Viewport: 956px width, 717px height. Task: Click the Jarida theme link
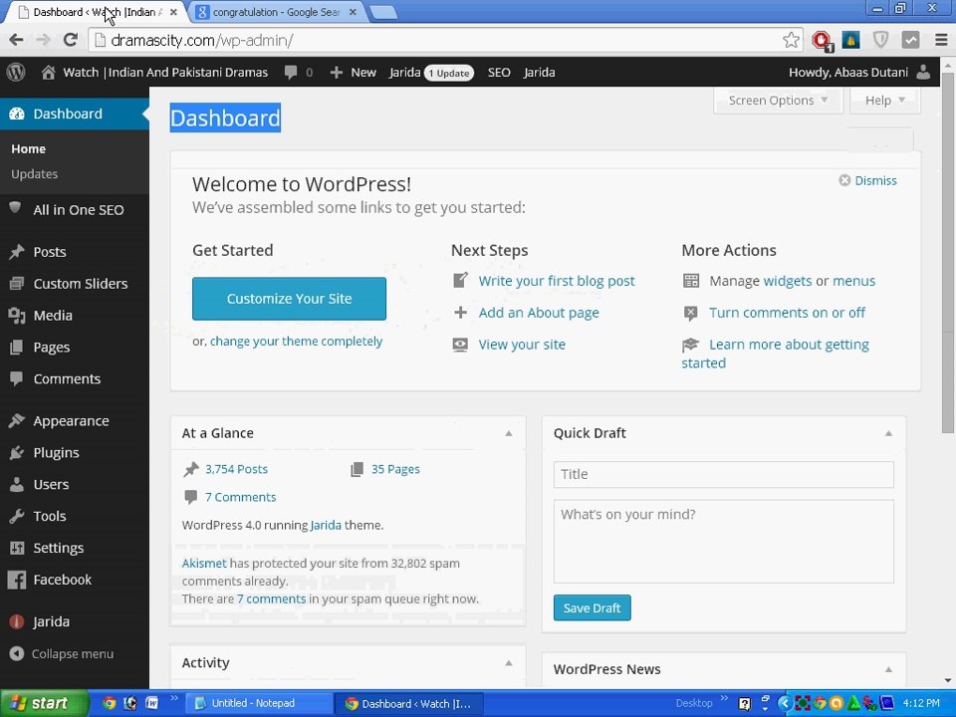pos(326,525)
